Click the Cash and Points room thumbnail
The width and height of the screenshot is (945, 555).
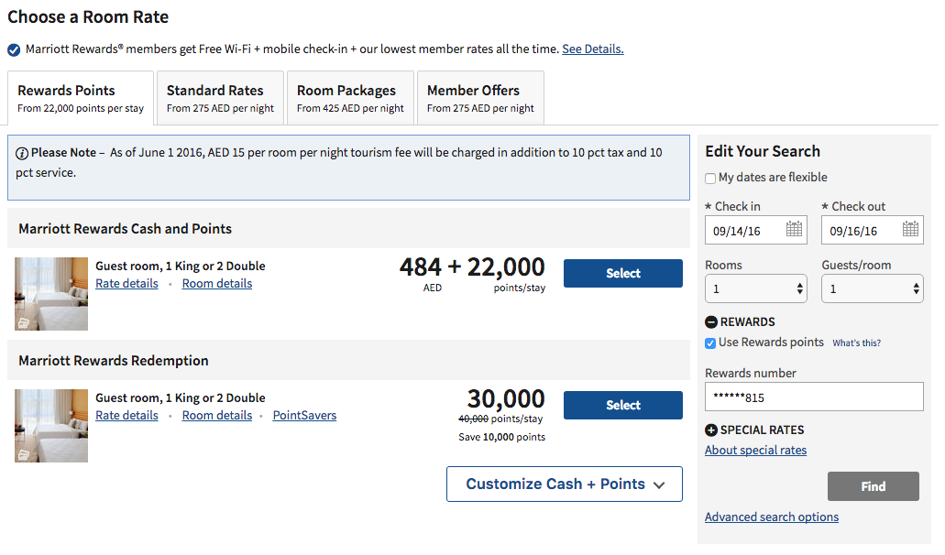tap(51, 294)
